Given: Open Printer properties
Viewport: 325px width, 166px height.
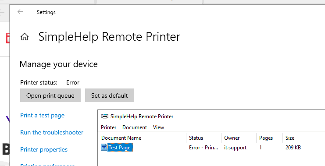Looking at the screenshot, I should pyautogui.click(x=44, y=149).
